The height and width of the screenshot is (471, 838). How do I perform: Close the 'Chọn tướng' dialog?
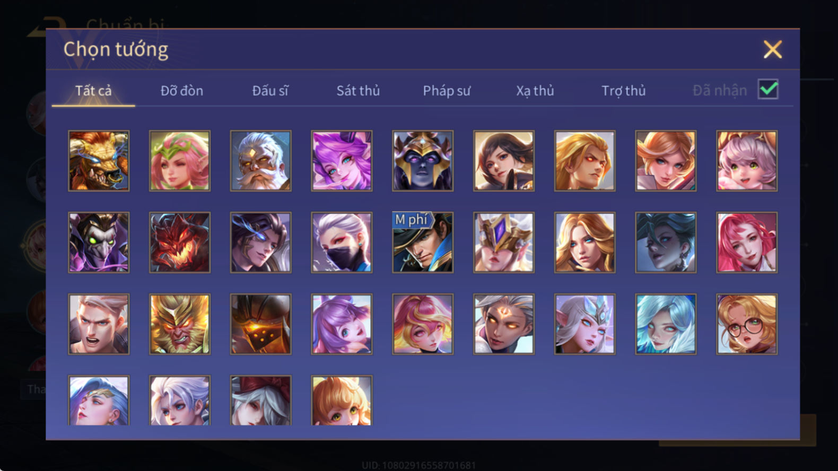[x=773, y=49]
